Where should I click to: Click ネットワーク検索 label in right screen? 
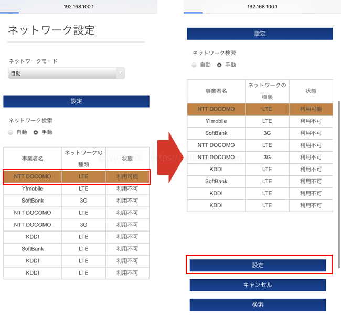[214, 53]
